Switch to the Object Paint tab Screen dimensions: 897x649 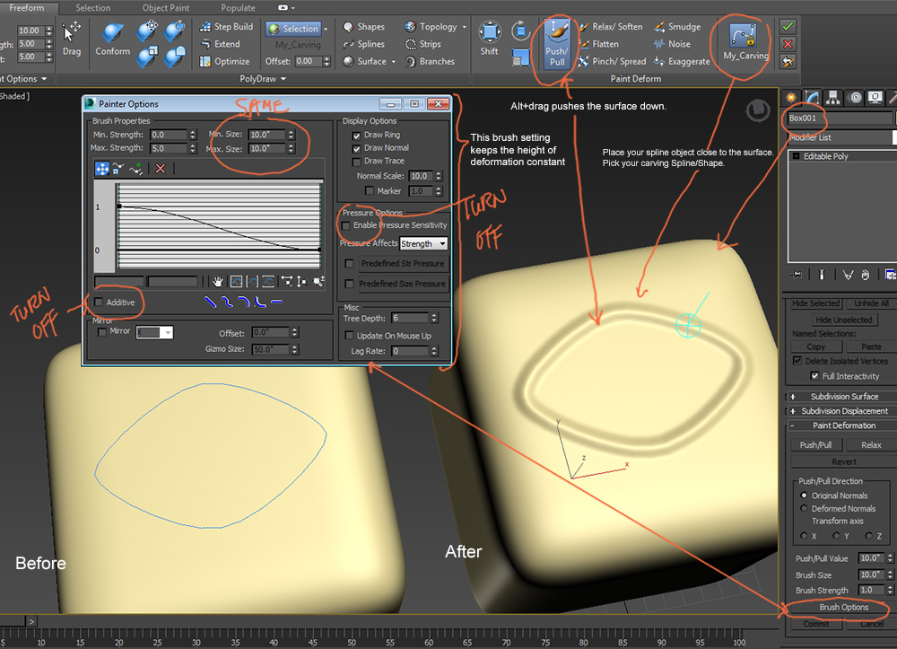164,7
